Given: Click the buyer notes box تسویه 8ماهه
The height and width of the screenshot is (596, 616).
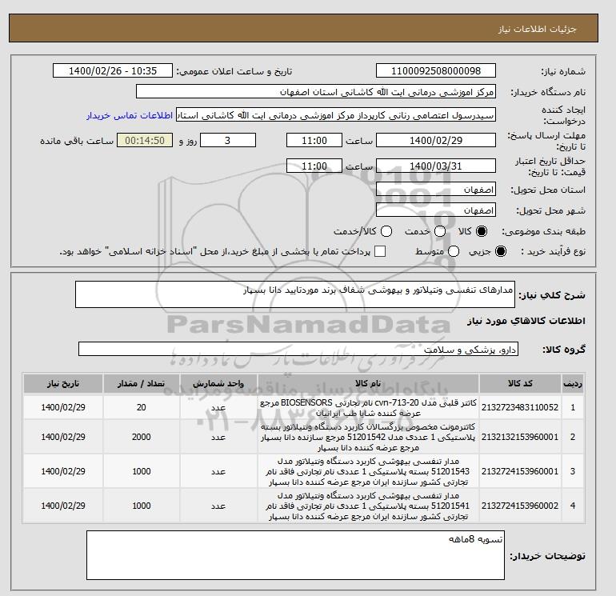Looking at the screenshot, I should (x=295, y=555).
